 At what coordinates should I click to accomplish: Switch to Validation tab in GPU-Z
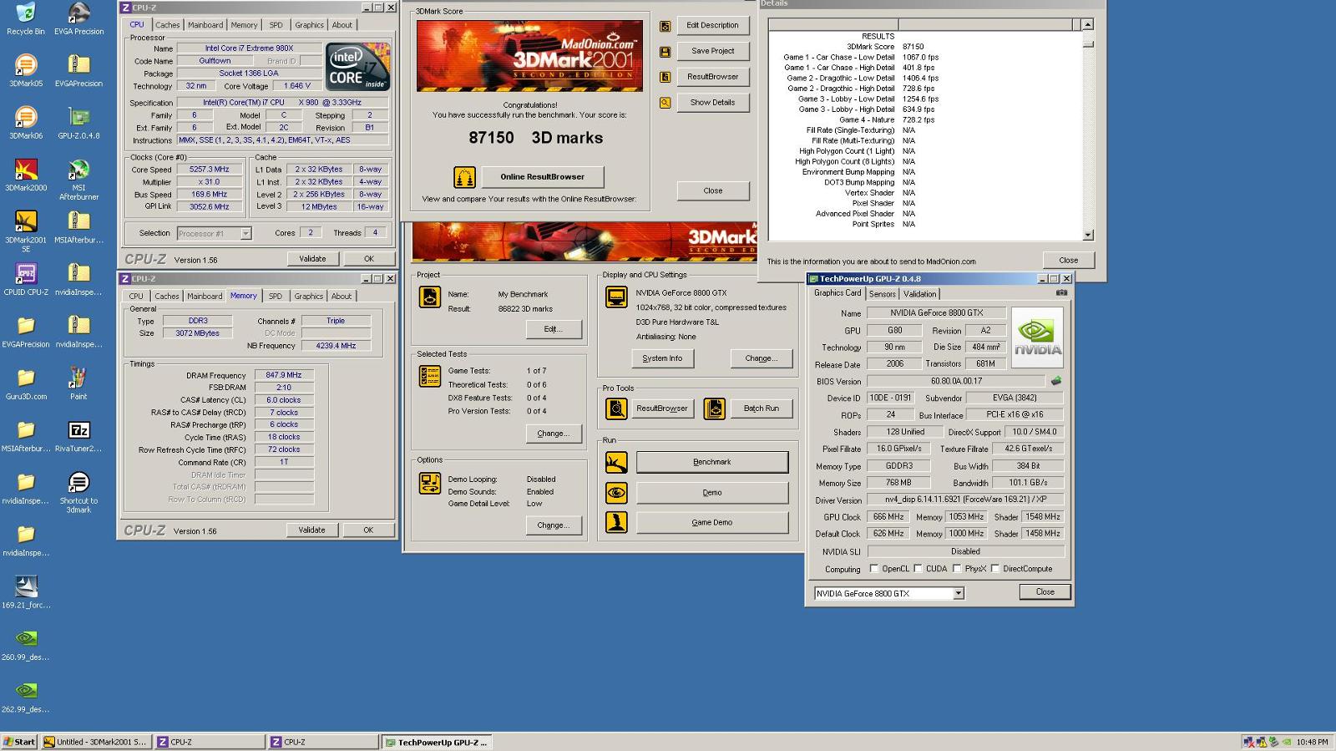(920, 294)
